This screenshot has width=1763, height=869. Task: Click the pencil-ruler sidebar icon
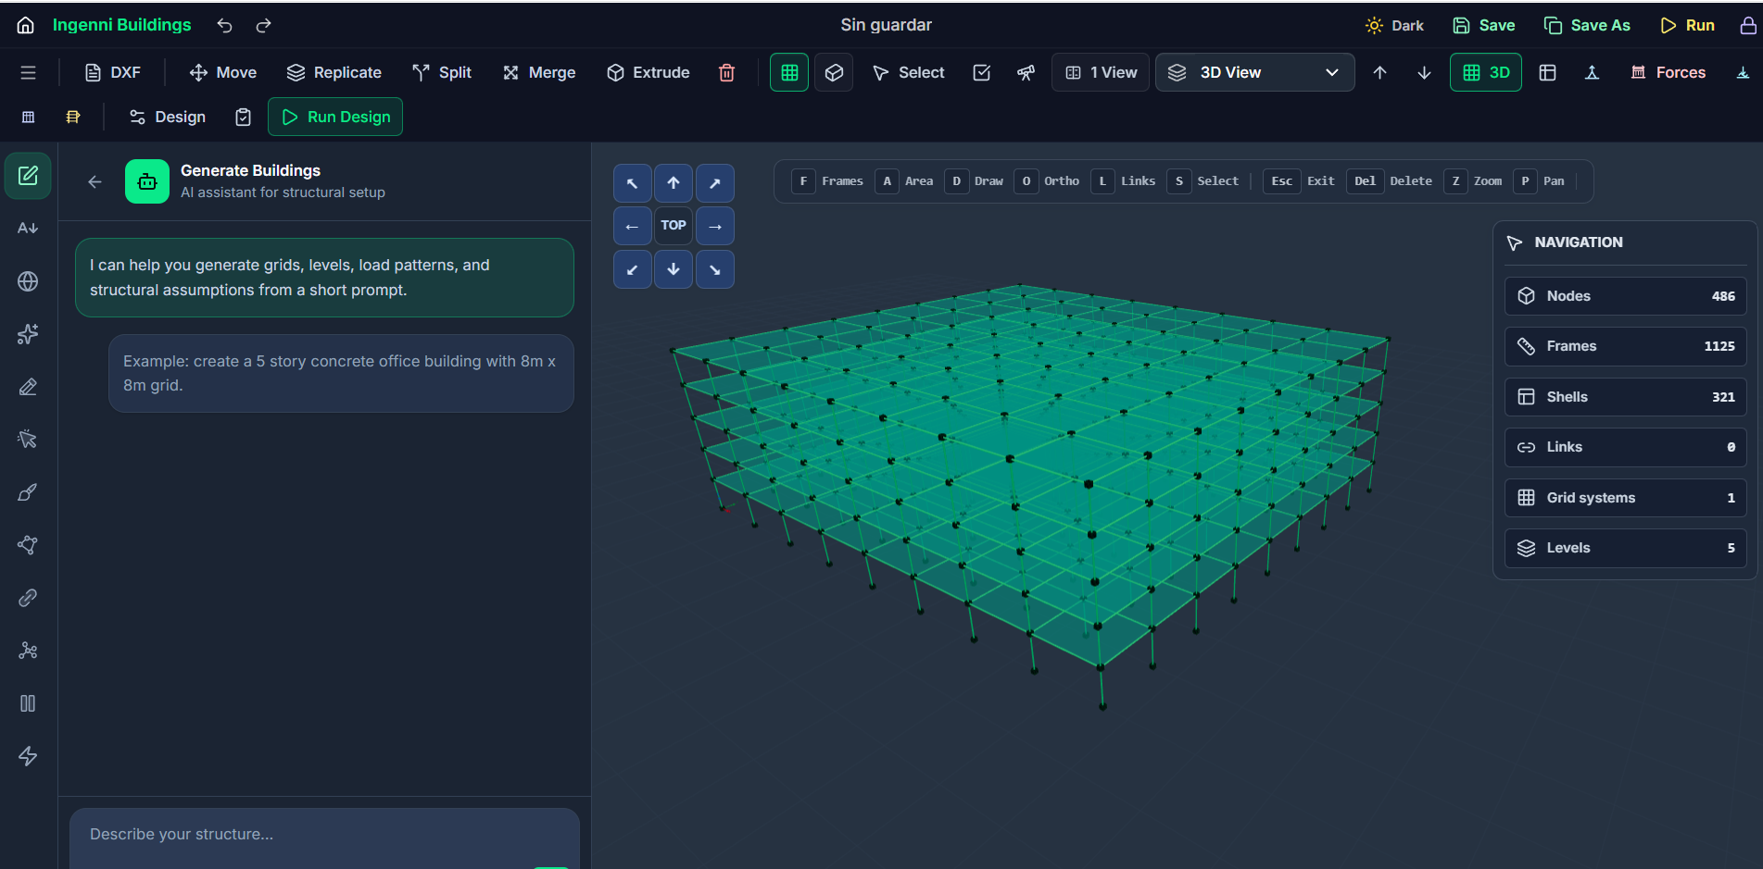(28, 387)
